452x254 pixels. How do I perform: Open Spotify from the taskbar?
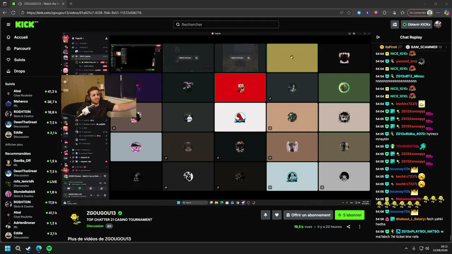tap(49, 248)
